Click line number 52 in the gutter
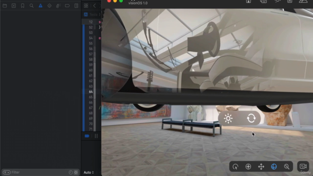 (91, 27)
